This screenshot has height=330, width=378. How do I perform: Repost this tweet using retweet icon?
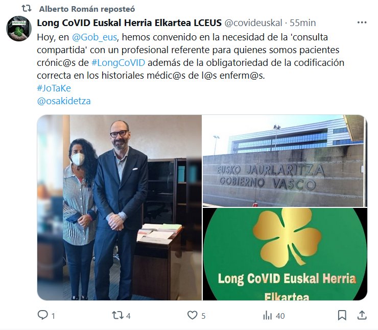point(117,315)
